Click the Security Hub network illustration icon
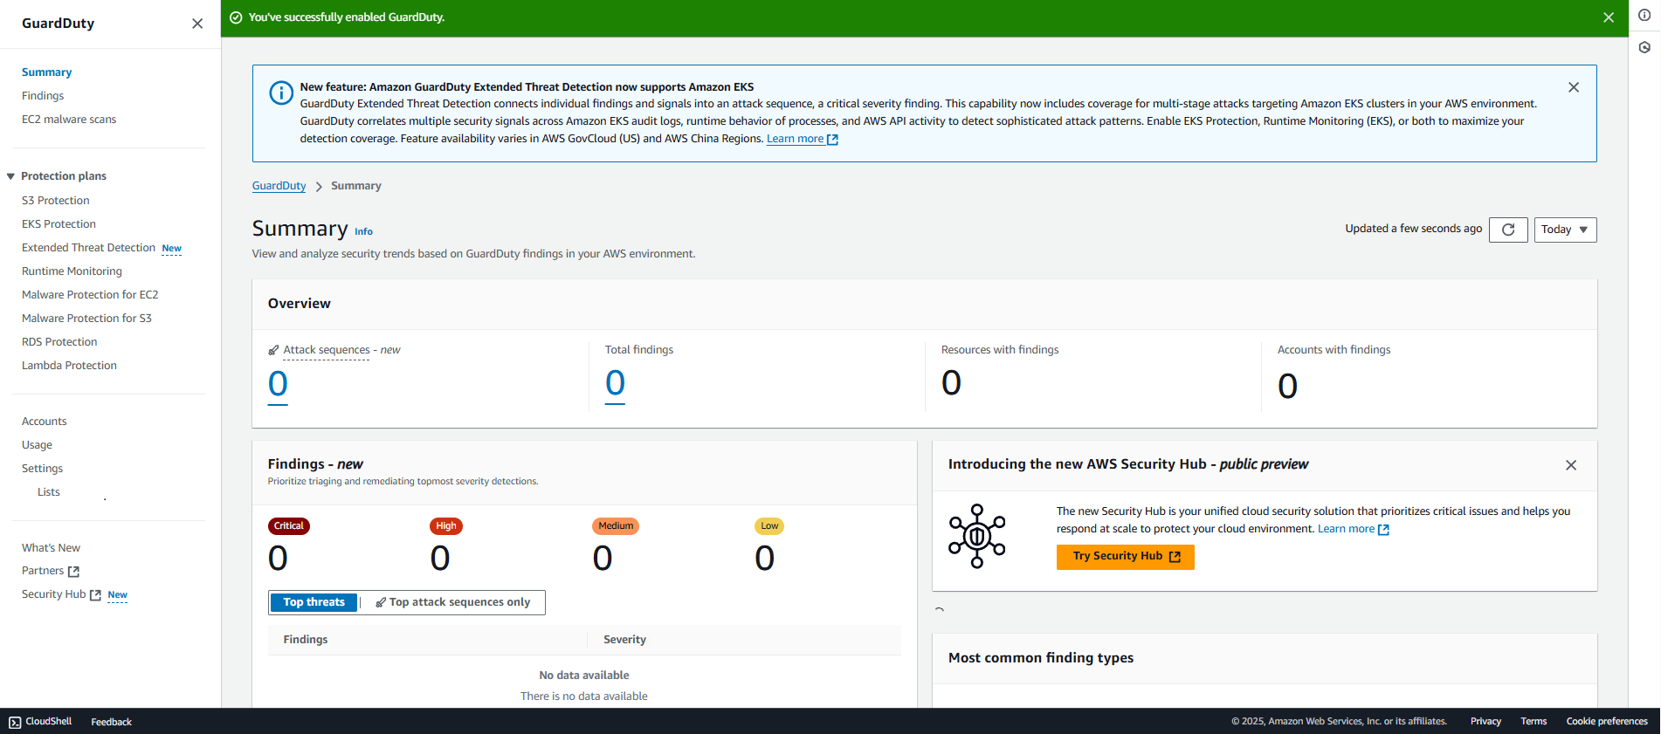Screen dimensions: 1661x734 click(977, 536)
